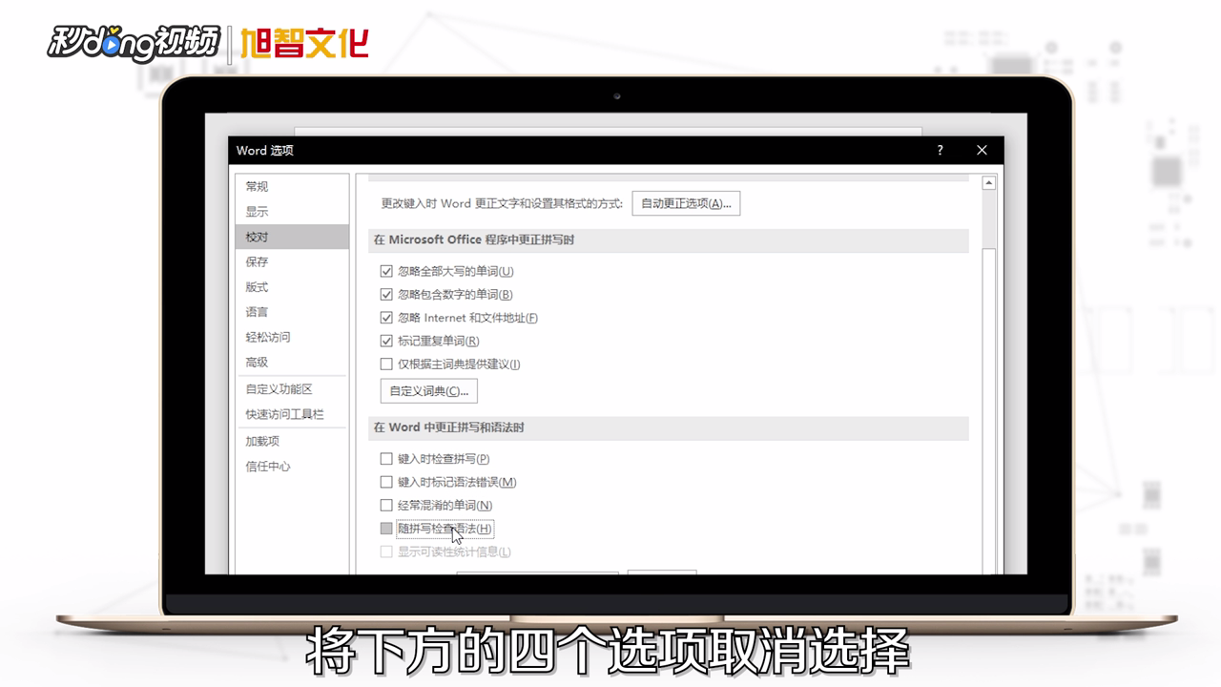Check 键入时标记语法错误(M)
This screenshot has width=1221, height=687.
click(x=386, y=482)
